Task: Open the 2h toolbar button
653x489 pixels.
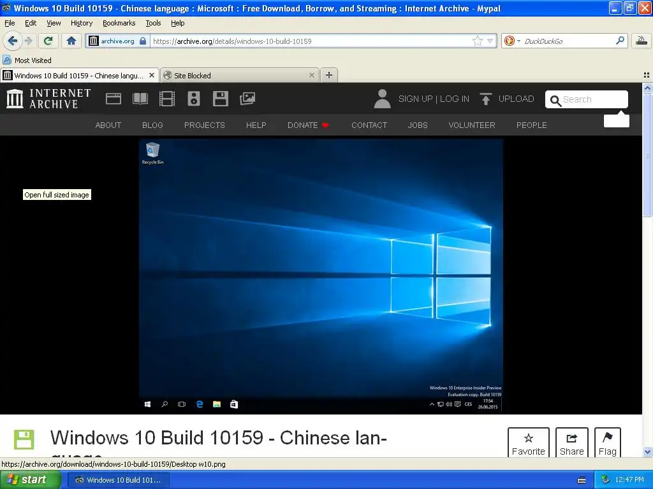Action: pyautogui.click(x=642, y=40)
